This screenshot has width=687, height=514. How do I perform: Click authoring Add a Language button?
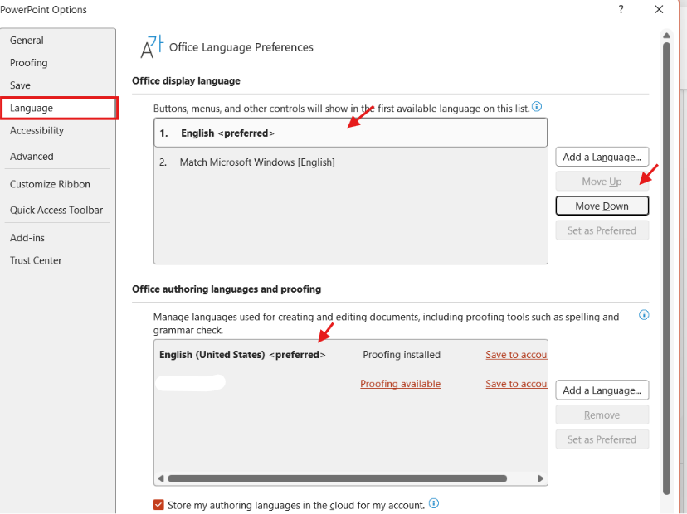[x=602, y=390]
